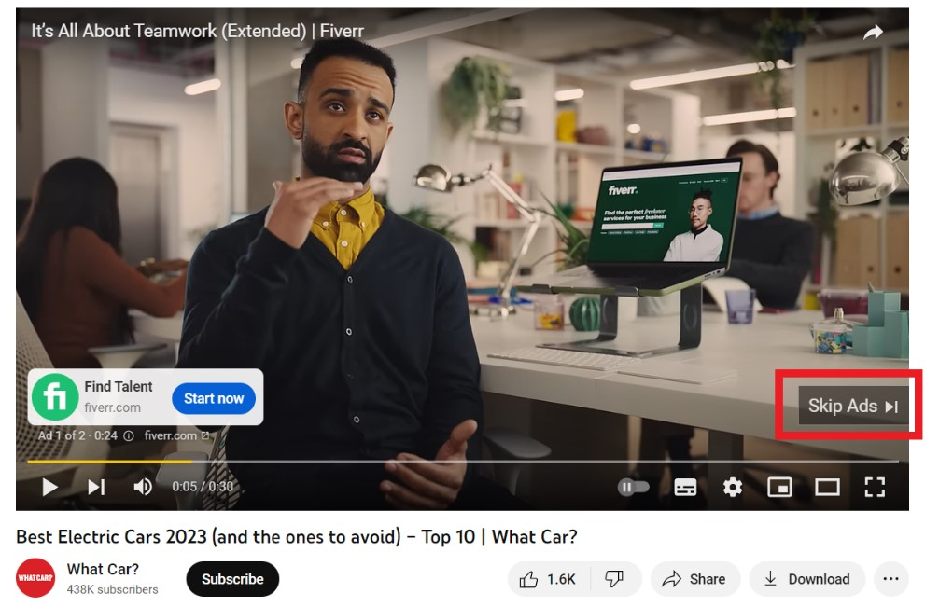The height and width of the screenshot is (607, 925).
Task: Dislike the video with thumbs down
Action: coord(615,579)
